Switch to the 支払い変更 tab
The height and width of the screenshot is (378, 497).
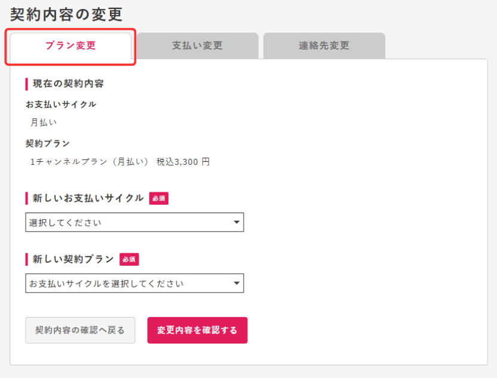point(198,45)
